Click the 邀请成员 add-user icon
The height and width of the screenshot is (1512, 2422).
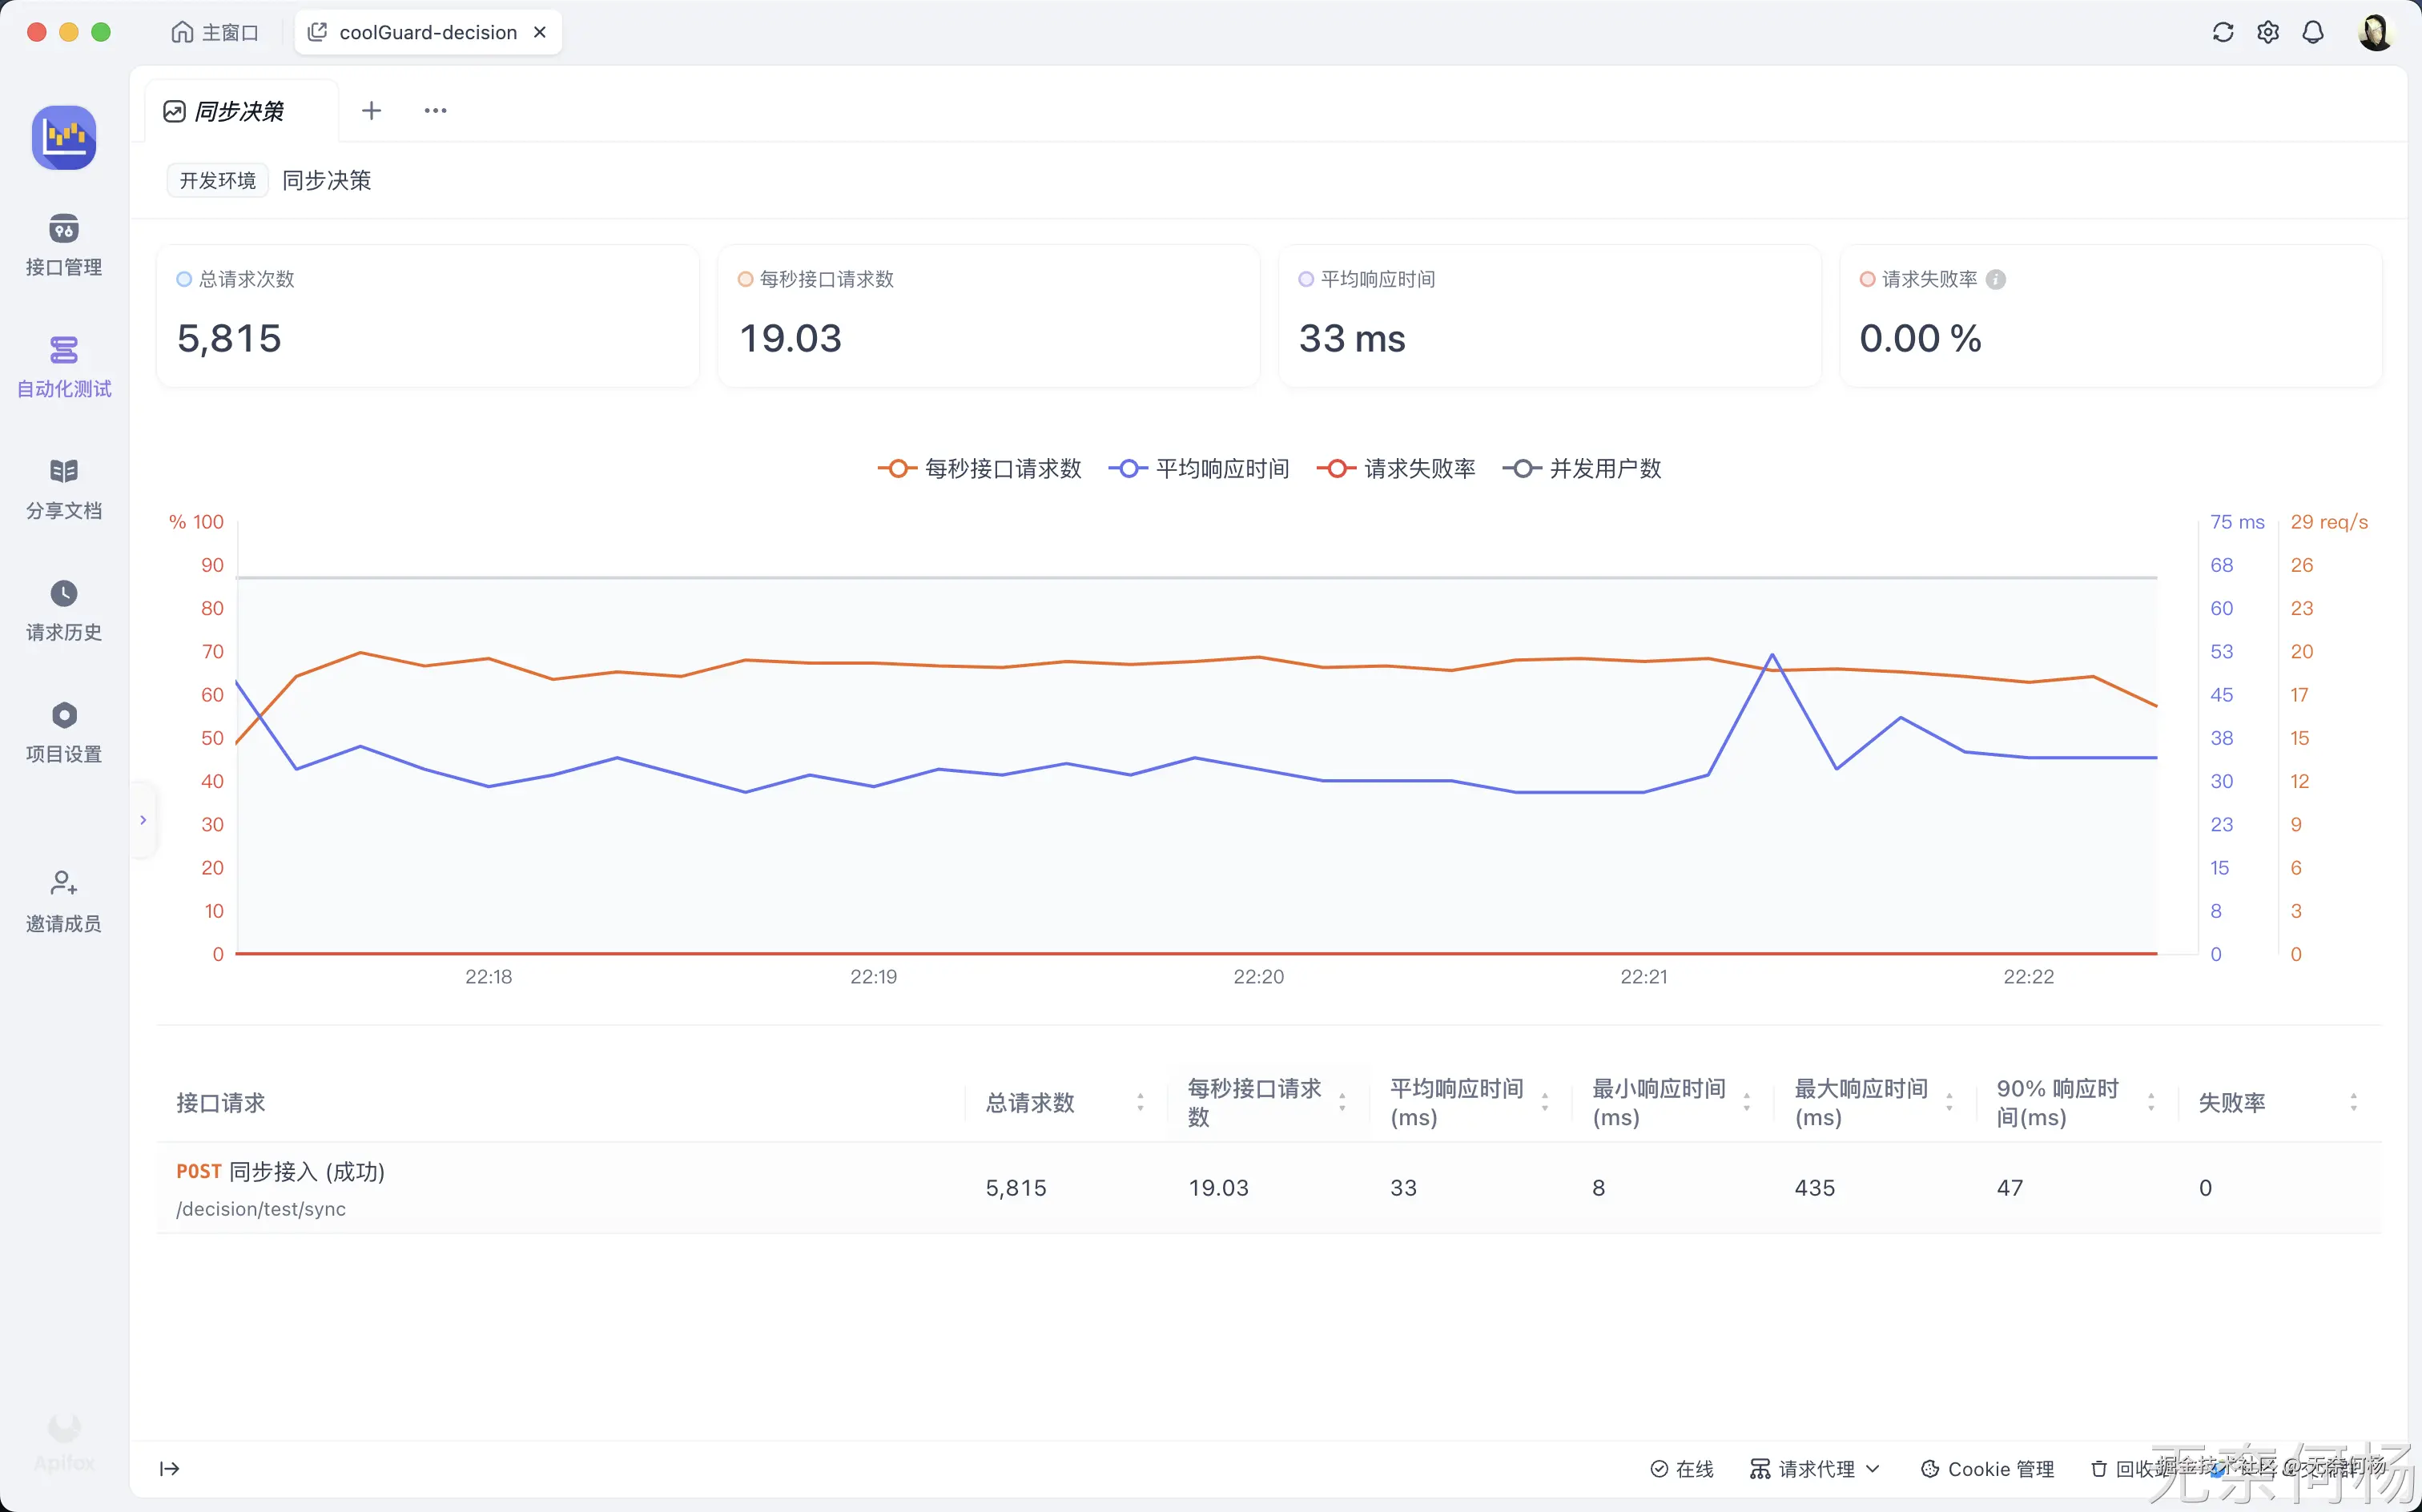pyautogui.click(x=63, y=884)
